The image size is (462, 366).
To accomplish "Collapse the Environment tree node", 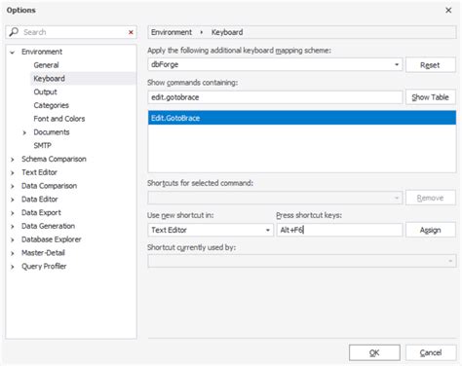I will [x=13, y=52].
